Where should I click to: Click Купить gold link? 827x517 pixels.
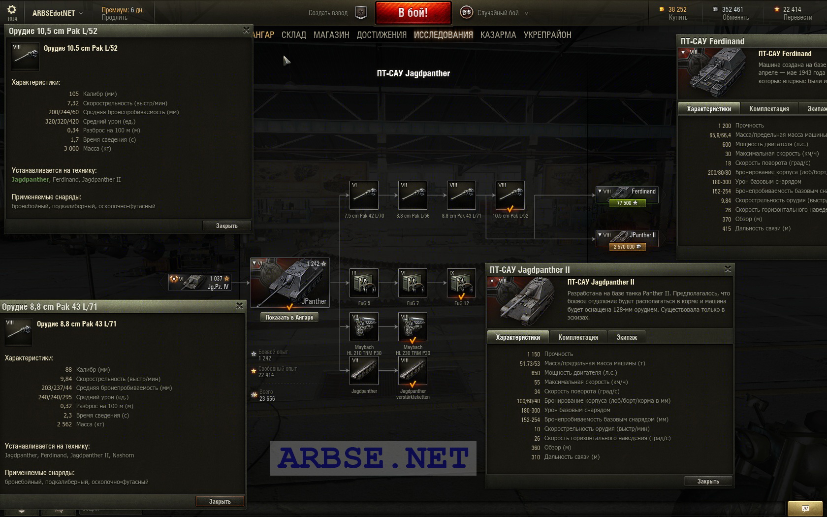coord(677,17)
